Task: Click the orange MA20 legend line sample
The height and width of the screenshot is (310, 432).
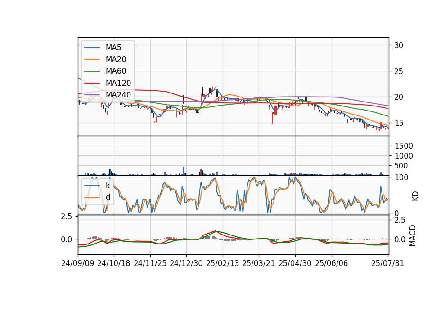Action: coord(92,60)
